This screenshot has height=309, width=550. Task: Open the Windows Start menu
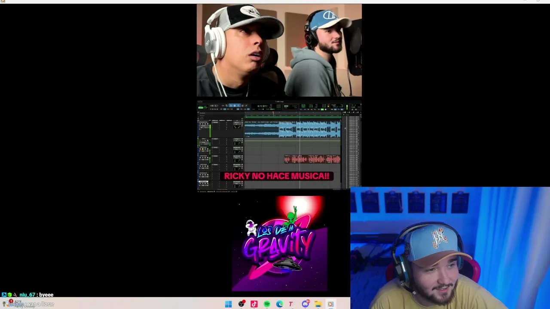coord(228,304)
